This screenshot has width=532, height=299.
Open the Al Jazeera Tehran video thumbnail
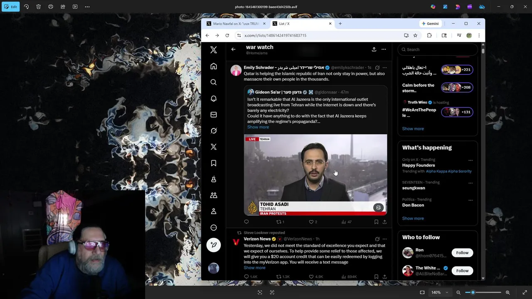[315, 174]
